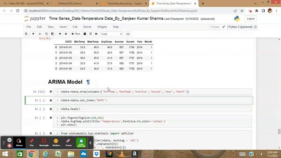The height and width of the screenshot is (158, 281).
Task: Open the Widgets menu
Action: pos(102,27)
